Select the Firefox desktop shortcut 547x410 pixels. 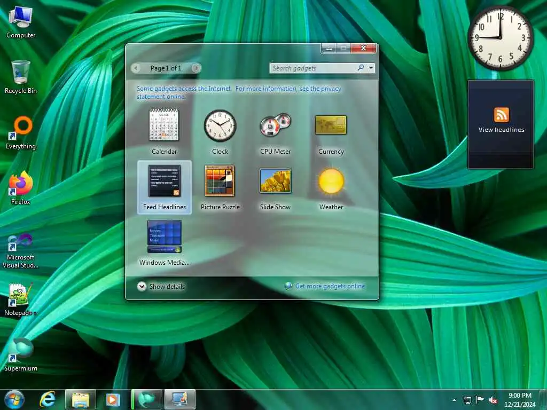(21, 188)
